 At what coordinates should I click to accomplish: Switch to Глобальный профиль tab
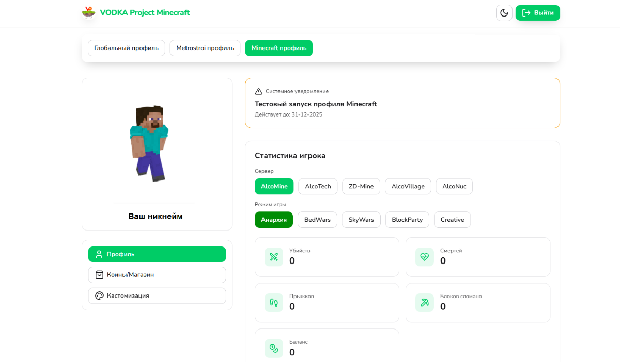point(126,48)
